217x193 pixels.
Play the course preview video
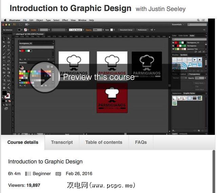point(44,77)
